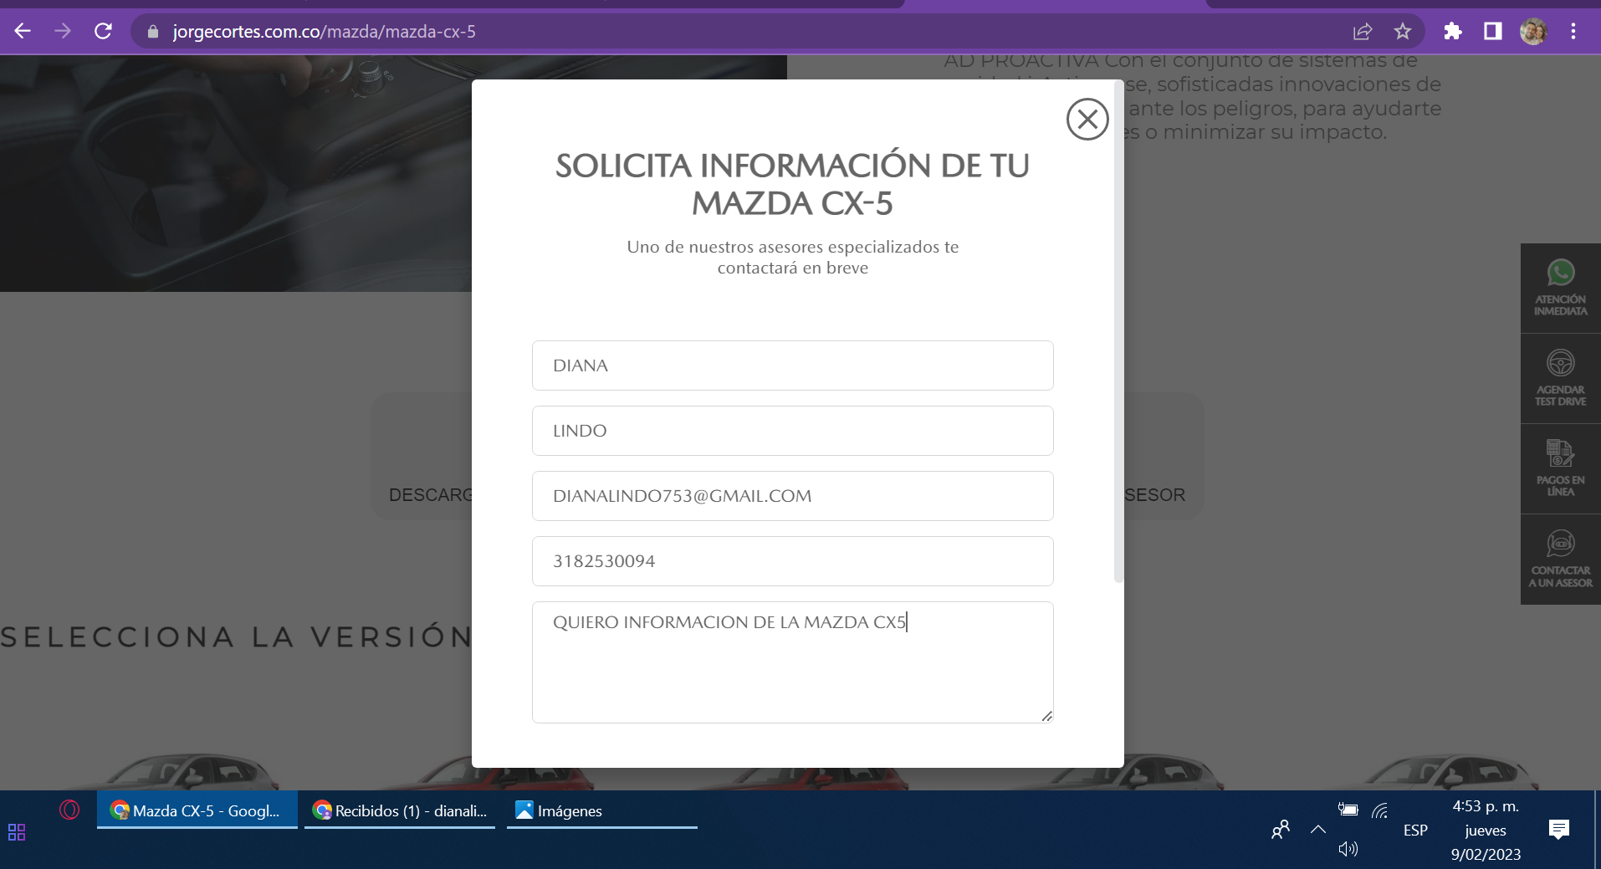Switch to Imágenes taskbar window
This screenshot has width=1601, height=869.
pos(602,810)
